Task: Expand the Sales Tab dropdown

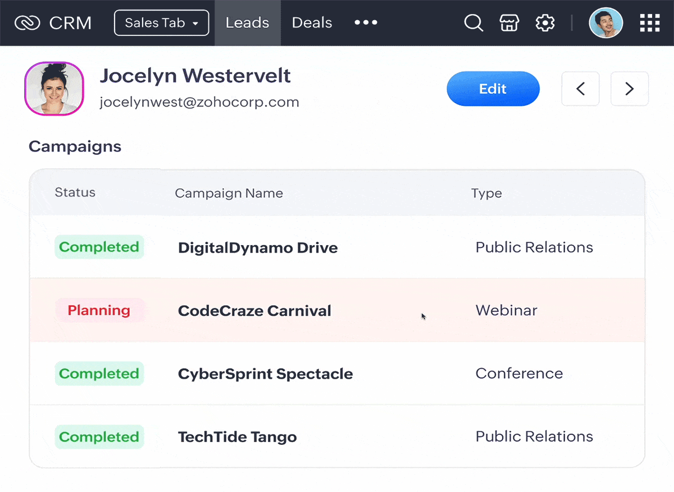Action: point(161,23)
